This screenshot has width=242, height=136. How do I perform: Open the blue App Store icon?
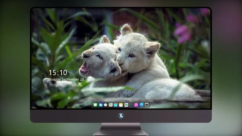(142, 105)
